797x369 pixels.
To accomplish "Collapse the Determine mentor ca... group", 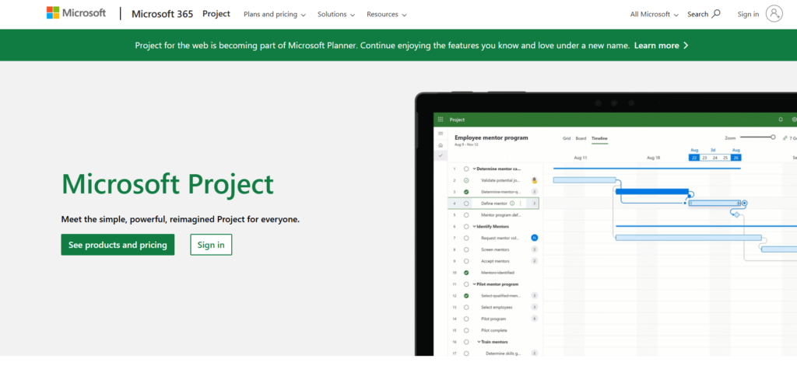I will coord(474,169).
